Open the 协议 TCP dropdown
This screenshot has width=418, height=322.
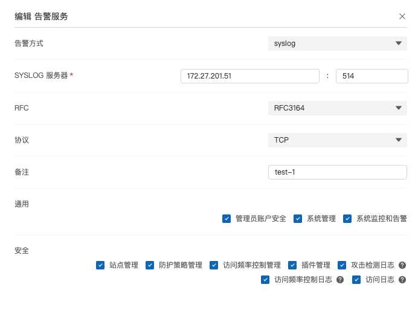337,140
